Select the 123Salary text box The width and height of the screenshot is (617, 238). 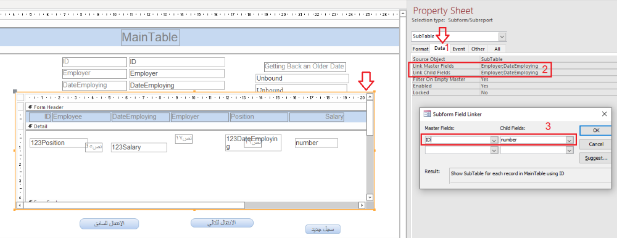click(139, 147)
